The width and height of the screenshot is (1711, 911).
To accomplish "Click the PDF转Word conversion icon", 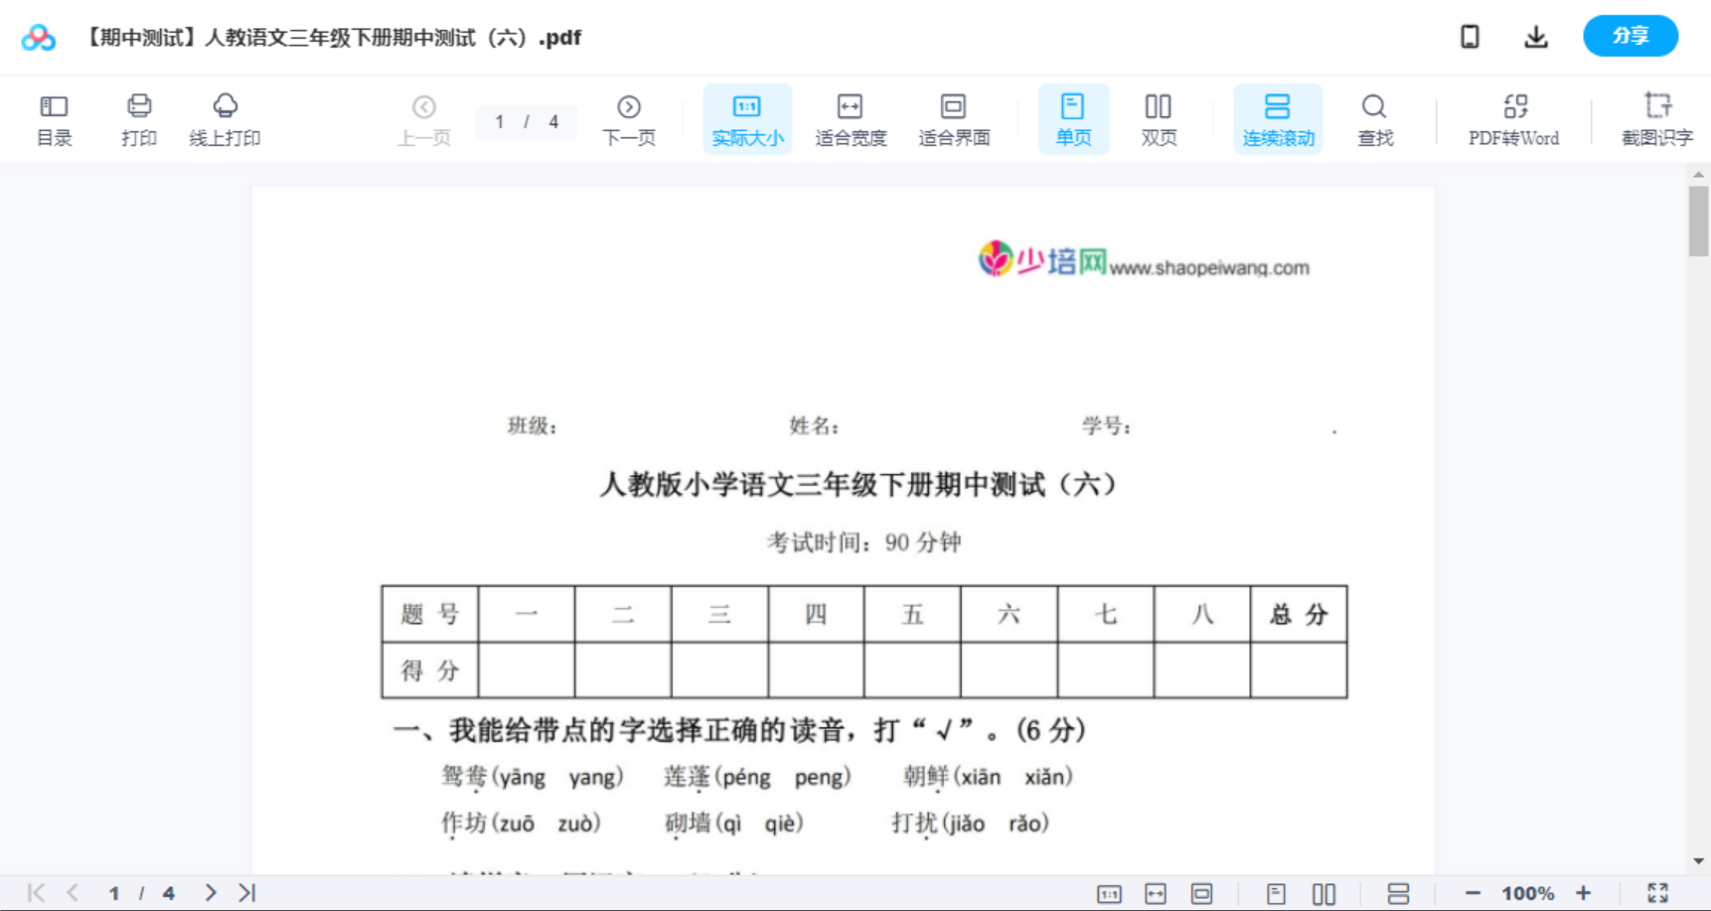I will click(x=1512, y=118).
